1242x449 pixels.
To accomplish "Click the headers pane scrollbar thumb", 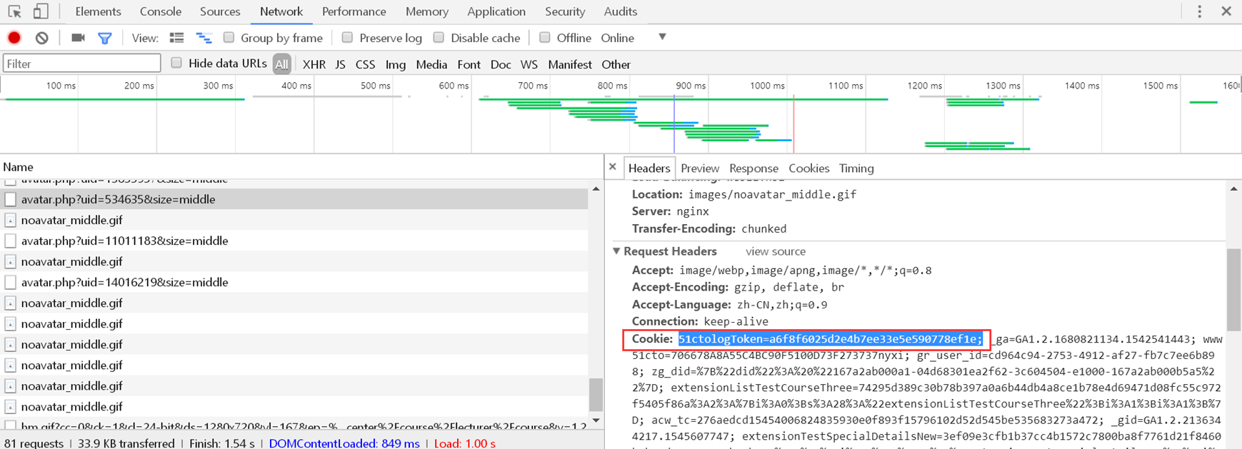I will click(1233, 290).
